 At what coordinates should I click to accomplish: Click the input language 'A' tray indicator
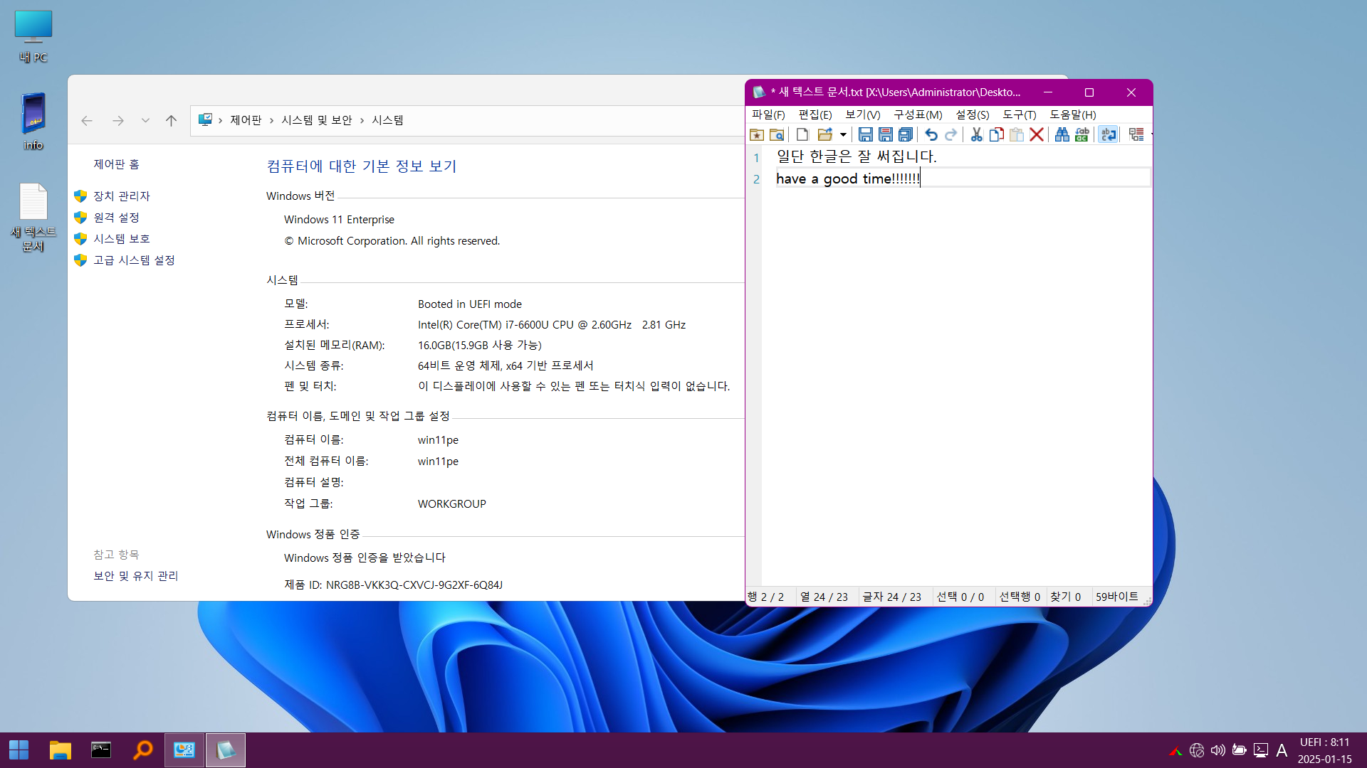click(x=1282, y=750)
